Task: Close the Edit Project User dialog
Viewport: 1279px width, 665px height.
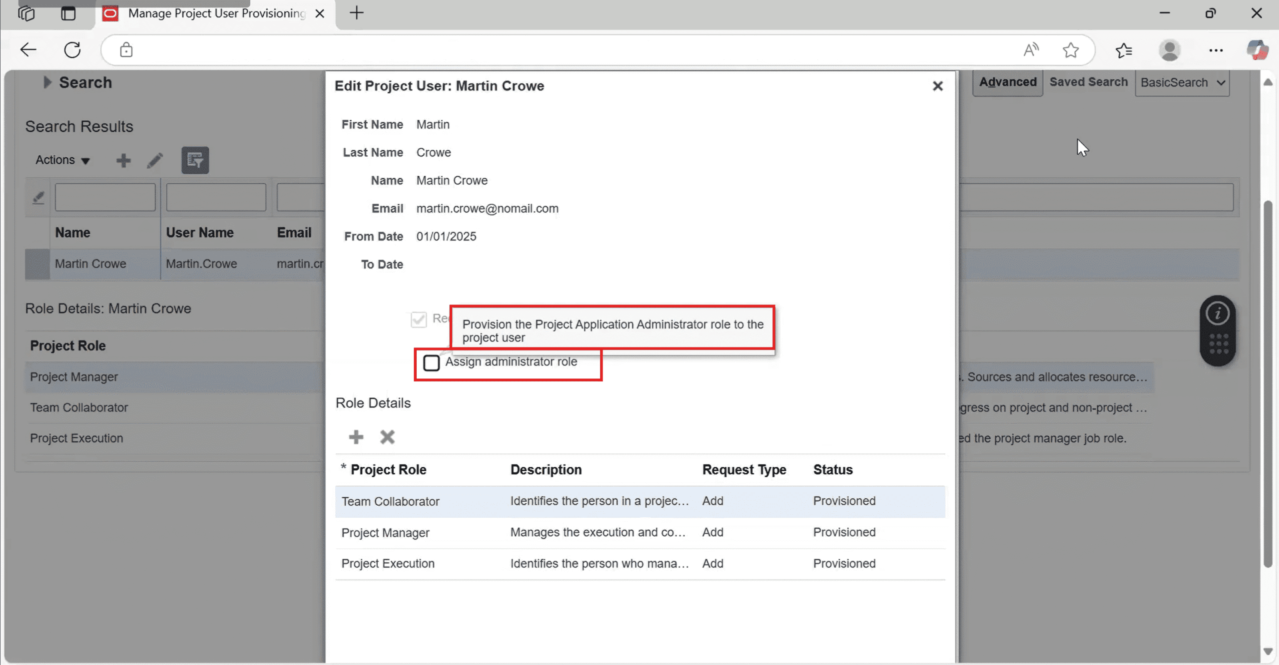Action: tap(937, 86)
